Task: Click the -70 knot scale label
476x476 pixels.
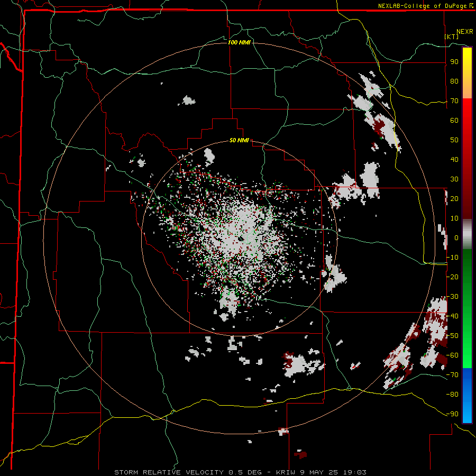Action: pyautogui.click(x=452, y=375)
